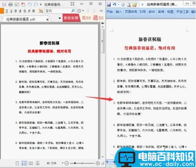
Task: Click the new document icon in PDF reader
Action: (x=23, y=5)
